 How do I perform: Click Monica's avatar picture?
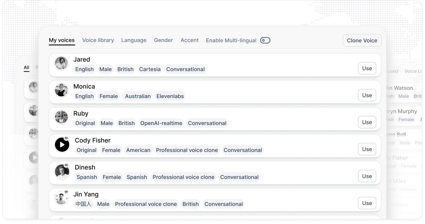tap(61, 90)
